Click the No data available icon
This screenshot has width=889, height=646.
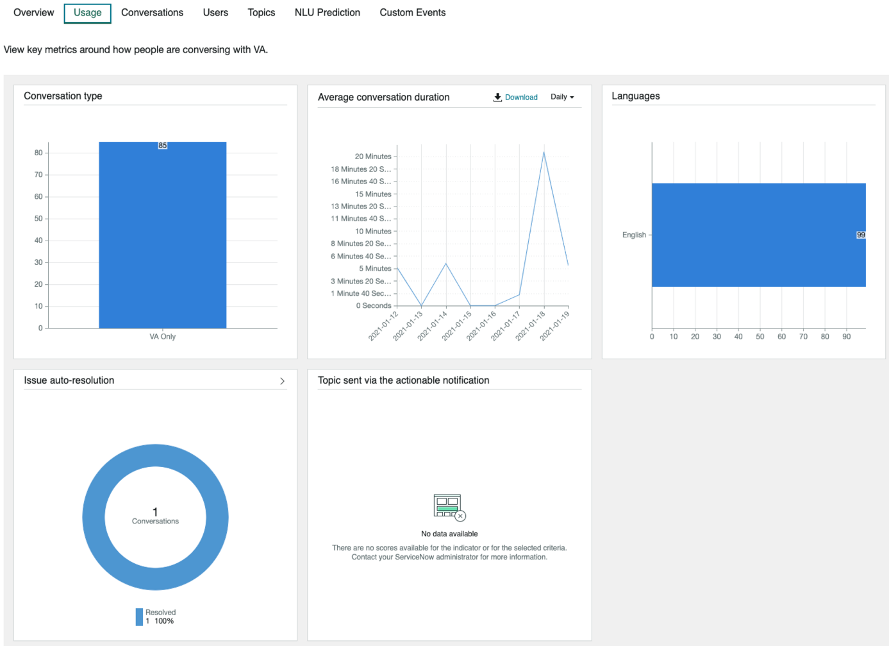coord(449,507)
